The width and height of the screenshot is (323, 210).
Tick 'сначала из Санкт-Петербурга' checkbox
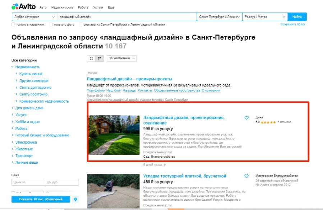pyautogui.click(x=80, y=24)
